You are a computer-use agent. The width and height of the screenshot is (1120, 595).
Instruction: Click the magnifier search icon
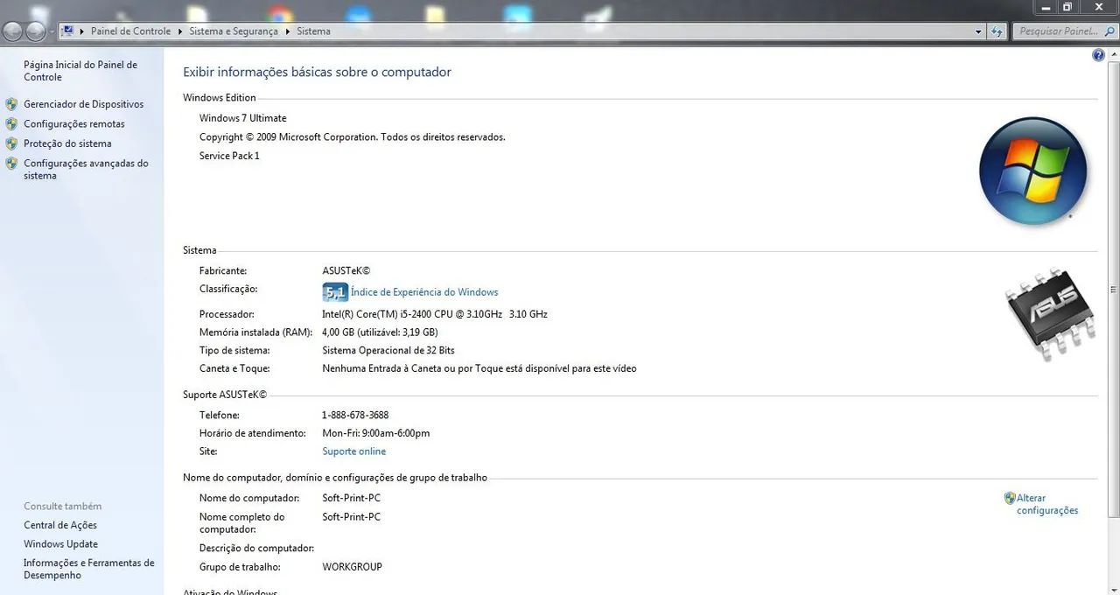click(1109, 31)
